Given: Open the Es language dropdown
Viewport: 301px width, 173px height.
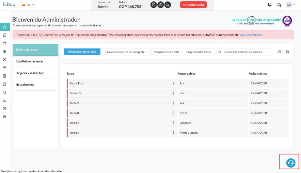Looking at the screenshot, I should [x=28, y=5].
